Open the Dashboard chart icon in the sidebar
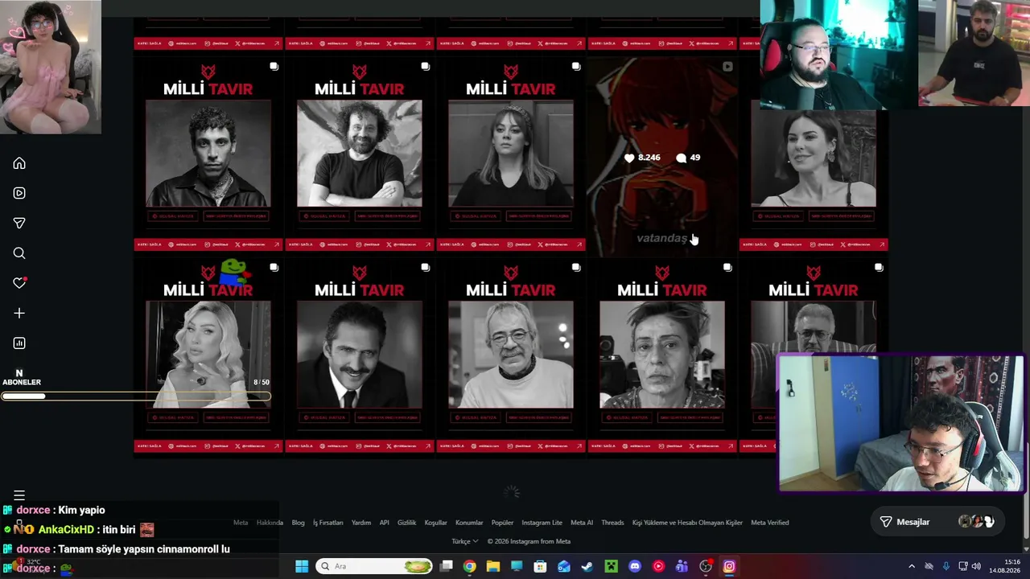Viewport: 1030px width, 579px height. pos(19,343)
